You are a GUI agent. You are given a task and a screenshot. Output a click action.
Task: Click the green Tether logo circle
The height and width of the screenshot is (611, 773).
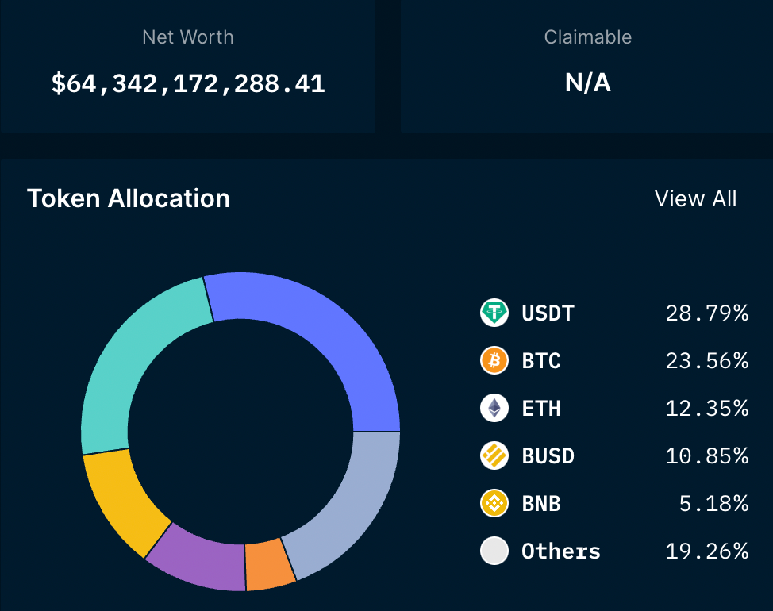point(494,313)
